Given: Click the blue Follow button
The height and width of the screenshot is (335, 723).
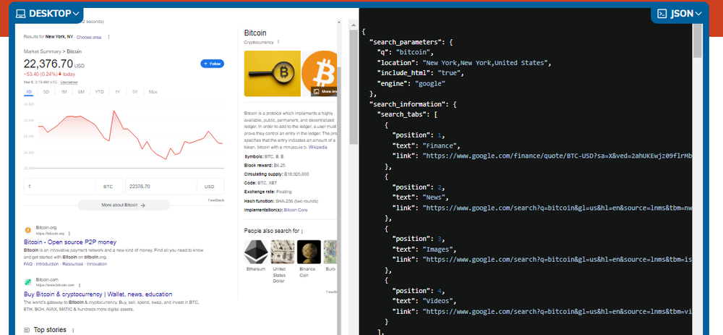Looking at the screenshot, I should 212,64.
